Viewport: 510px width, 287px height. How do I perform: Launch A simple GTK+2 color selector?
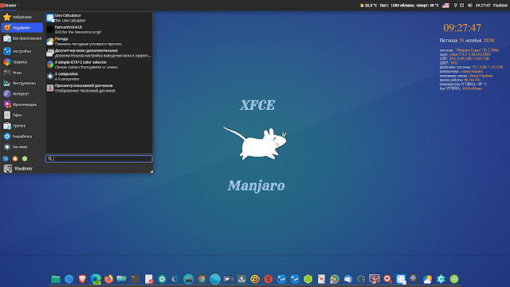coord(99,65)
